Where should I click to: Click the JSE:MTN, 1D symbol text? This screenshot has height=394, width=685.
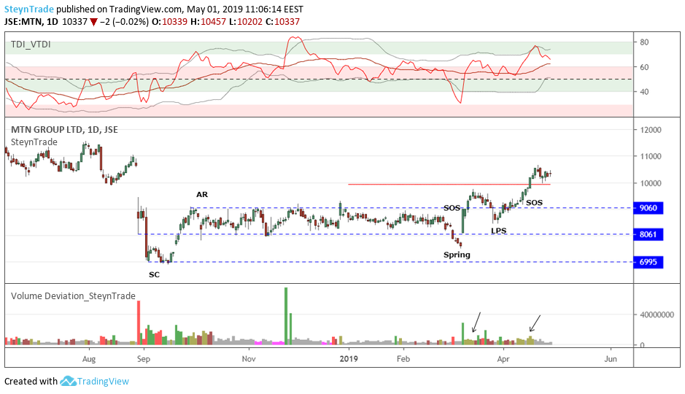pyautogui.click(x=31, y=22)
